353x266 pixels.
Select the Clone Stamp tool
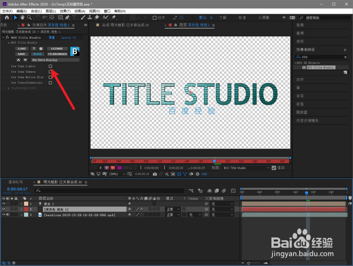pyautogui.click(x=90, y=17)
